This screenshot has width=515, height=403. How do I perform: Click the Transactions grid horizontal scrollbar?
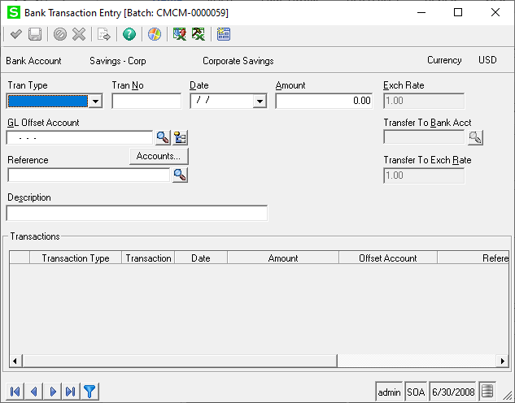pos(179,360)
